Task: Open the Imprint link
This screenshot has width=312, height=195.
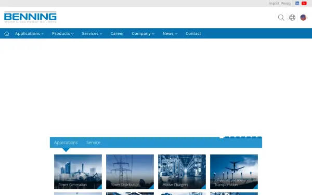Action: (x=274, y=4)
